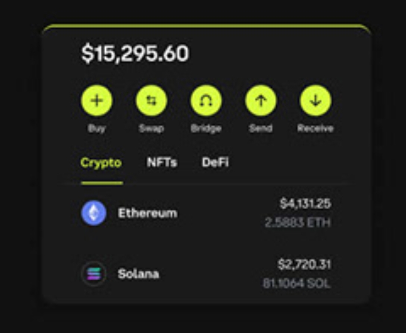The height and width of the screenshot is (333, 406).
Task: Click the $15,295.60 total balance
Action: click(x=135, y=54)
